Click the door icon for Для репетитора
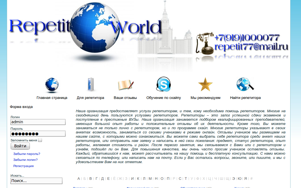The image size is (301, 188). point(90,84)
